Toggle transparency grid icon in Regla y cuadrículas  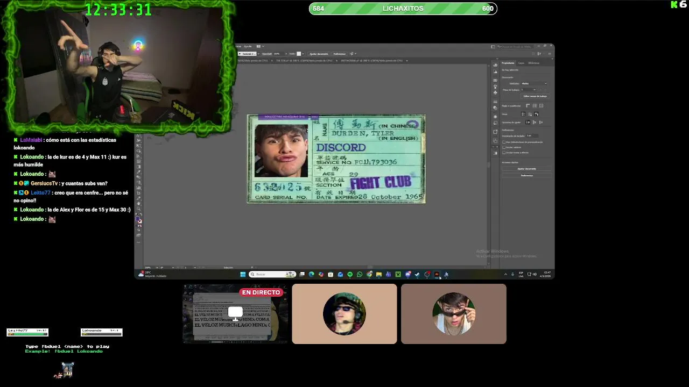point(541,106)
